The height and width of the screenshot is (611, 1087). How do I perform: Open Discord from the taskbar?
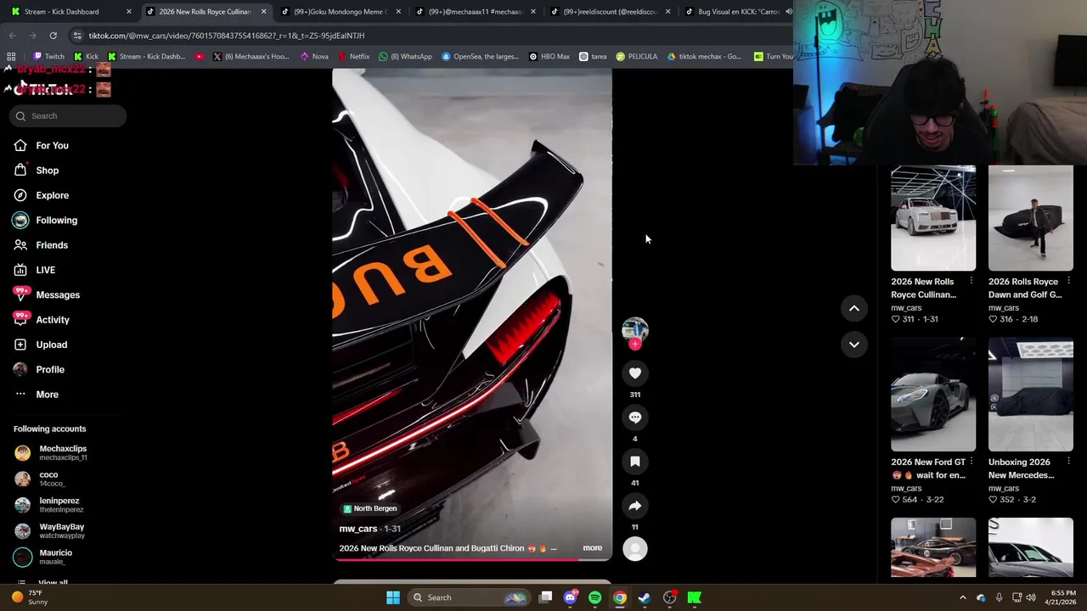[570, 597]
